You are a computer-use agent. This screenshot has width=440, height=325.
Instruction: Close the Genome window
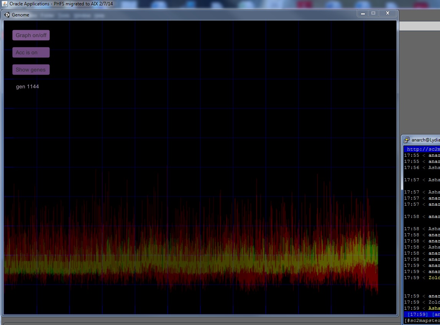tap(387, 13)
